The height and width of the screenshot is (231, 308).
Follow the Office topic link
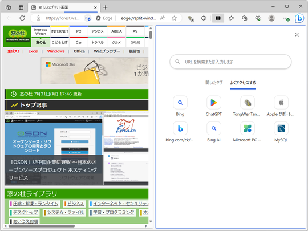coord(79,51)
